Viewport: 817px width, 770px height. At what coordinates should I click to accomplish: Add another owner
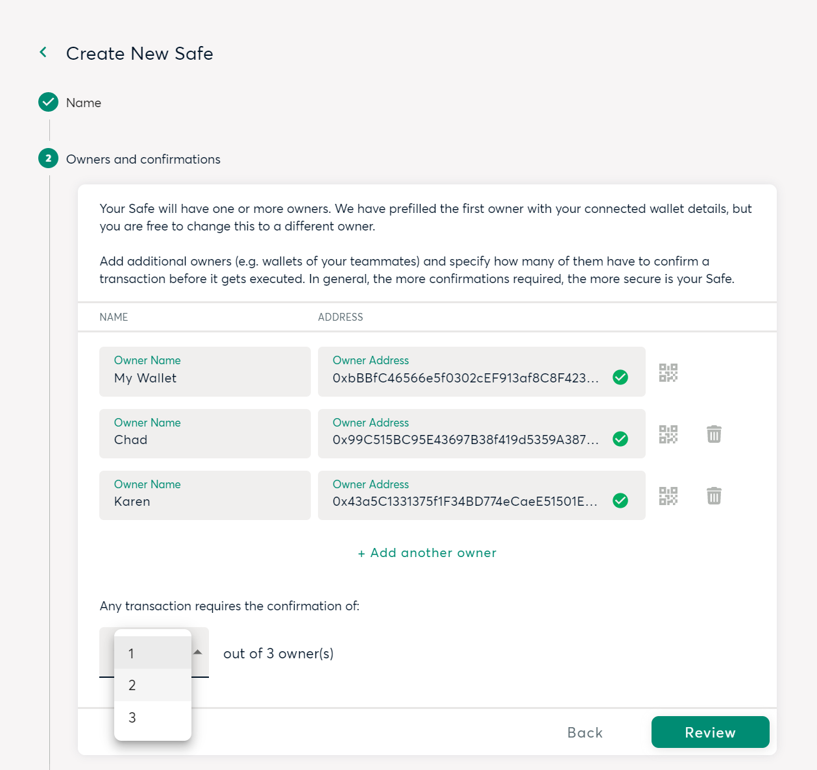[x=427, y=553]
